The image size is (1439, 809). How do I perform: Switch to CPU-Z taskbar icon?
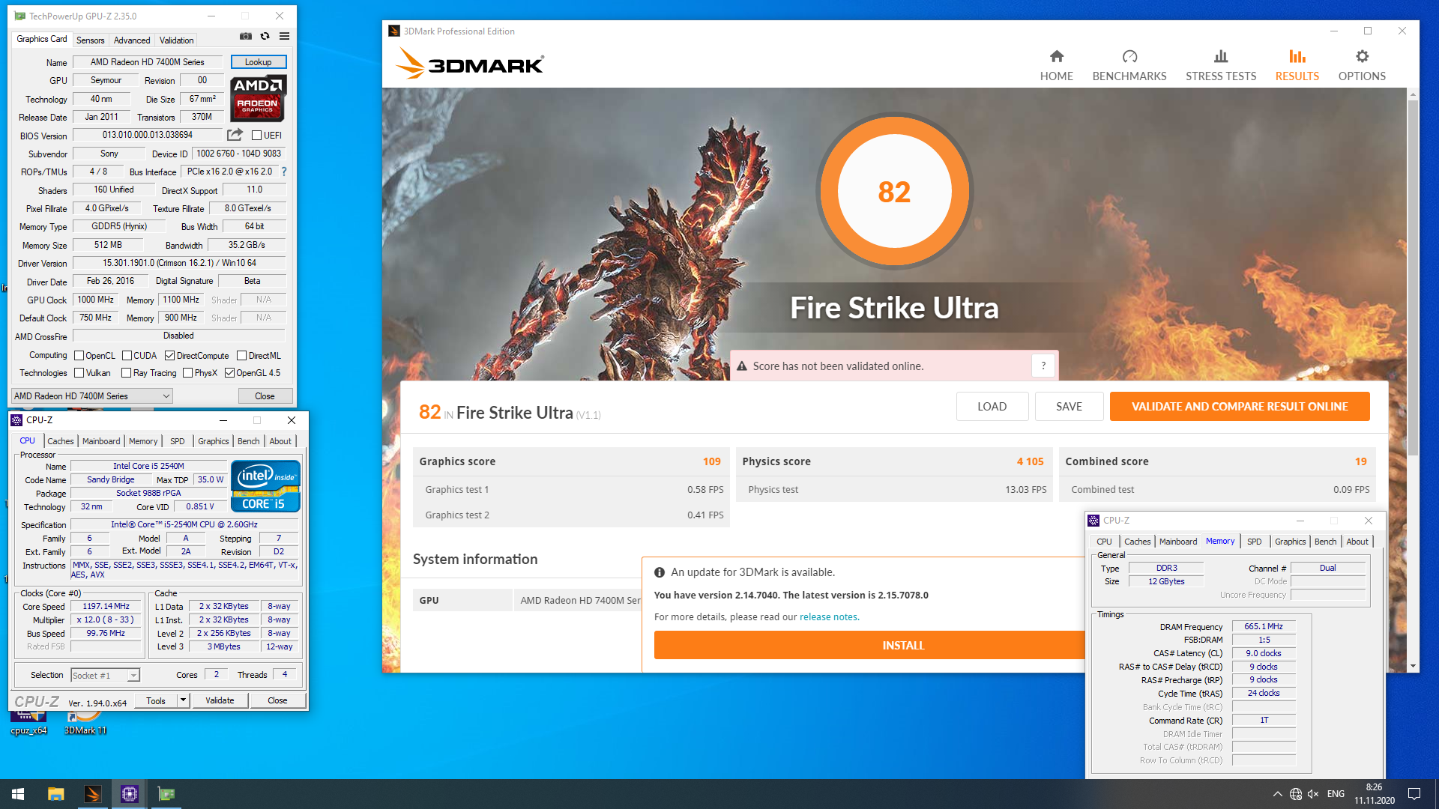[x=130, y=794]
